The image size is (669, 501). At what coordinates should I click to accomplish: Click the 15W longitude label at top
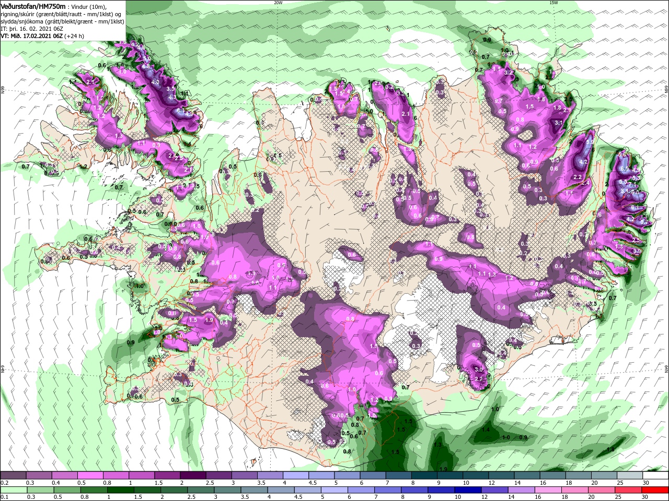point(553,3)
